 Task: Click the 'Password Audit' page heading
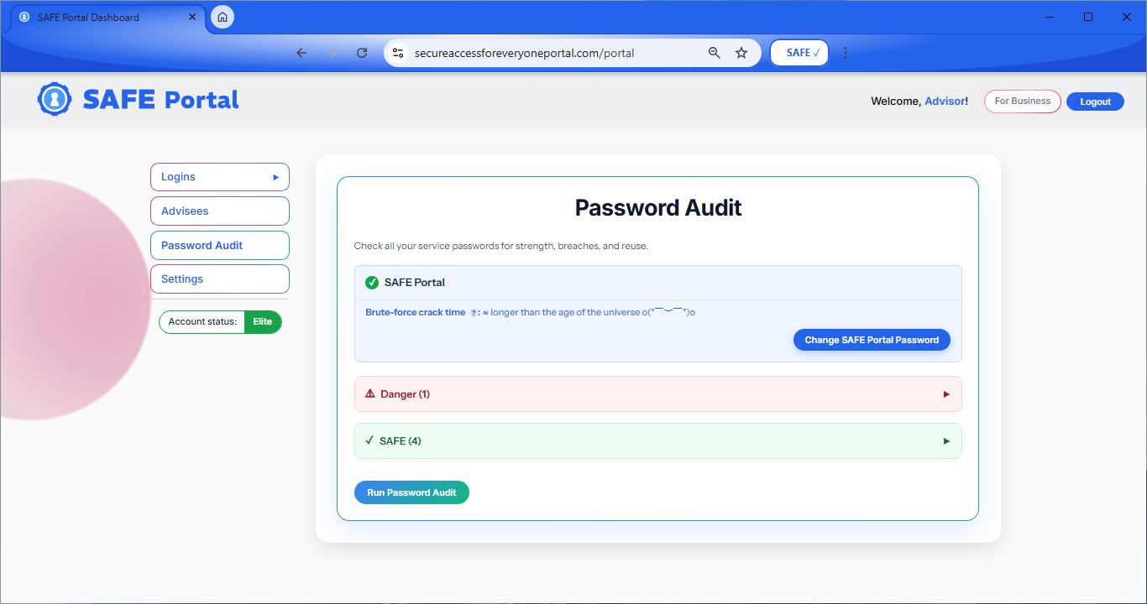tap(658, 208)
